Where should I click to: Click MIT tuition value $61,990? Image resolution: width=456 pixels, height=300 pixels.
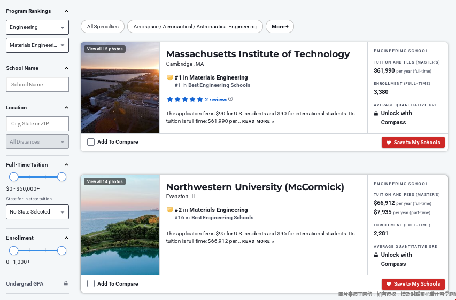[x=384, y=71]
